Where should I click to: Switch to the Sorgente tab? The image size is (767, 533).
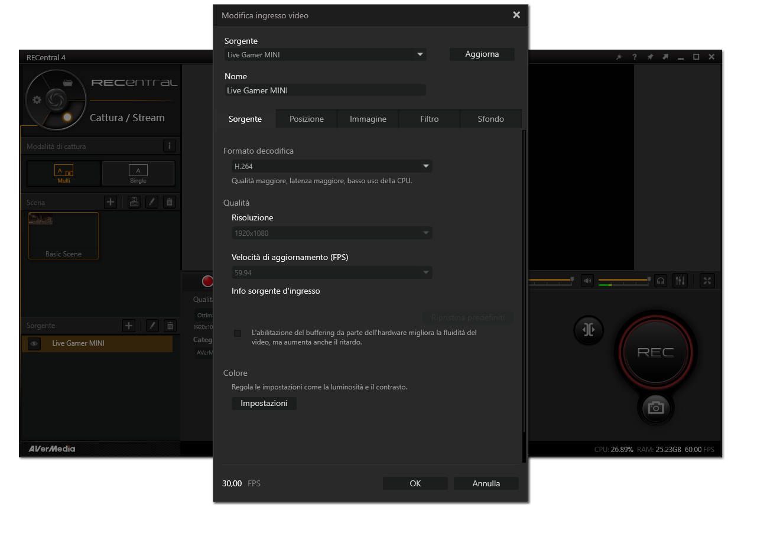(245, 119)
